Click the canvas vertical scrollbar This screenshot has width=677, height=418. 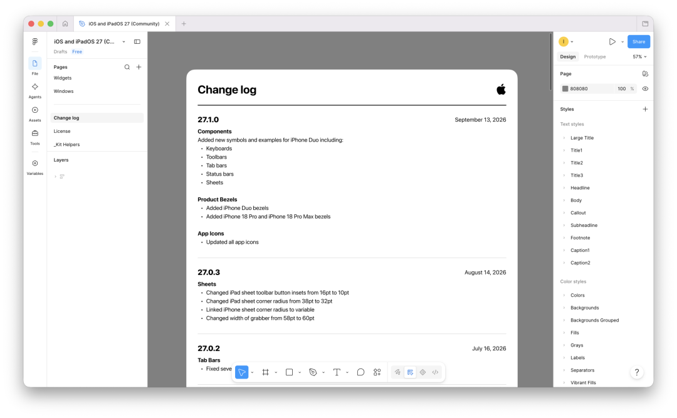click(x=550, y=62)
